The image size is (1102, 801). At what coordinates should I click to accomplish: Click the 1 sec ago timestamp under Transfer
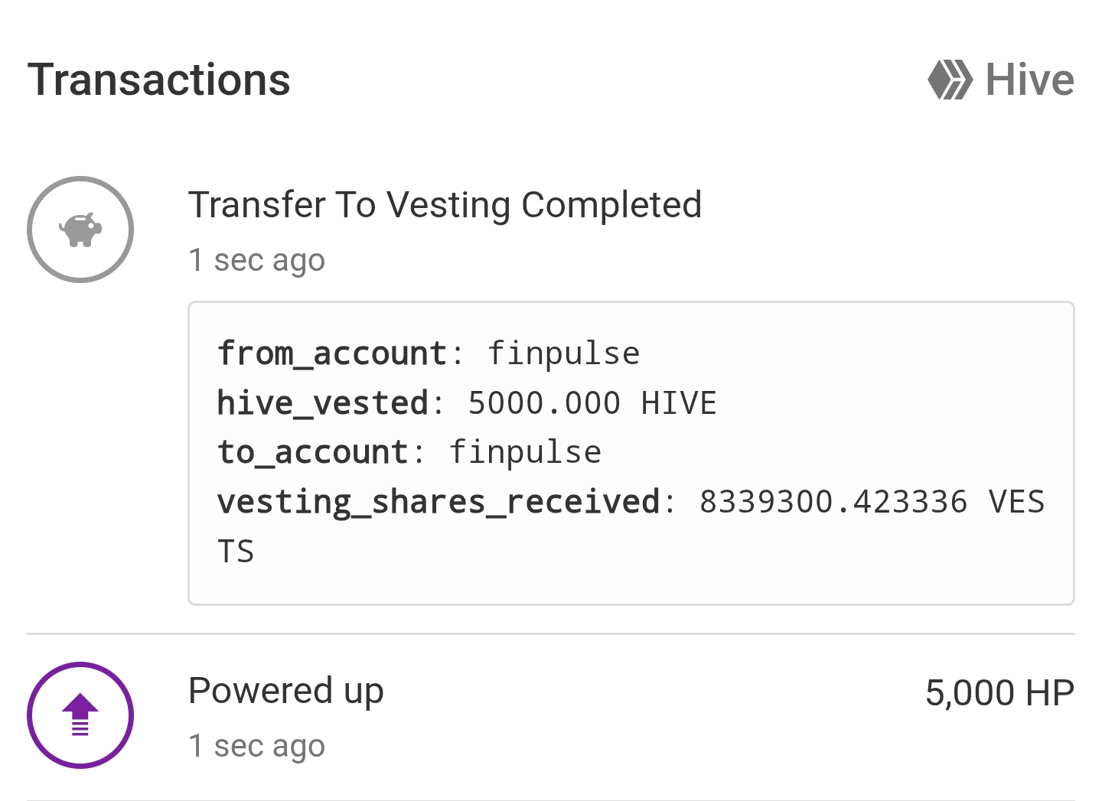tap(256, 260)
